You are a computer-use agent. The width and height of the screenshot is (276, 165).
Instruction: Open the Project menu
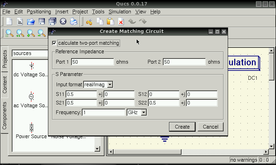80,12
